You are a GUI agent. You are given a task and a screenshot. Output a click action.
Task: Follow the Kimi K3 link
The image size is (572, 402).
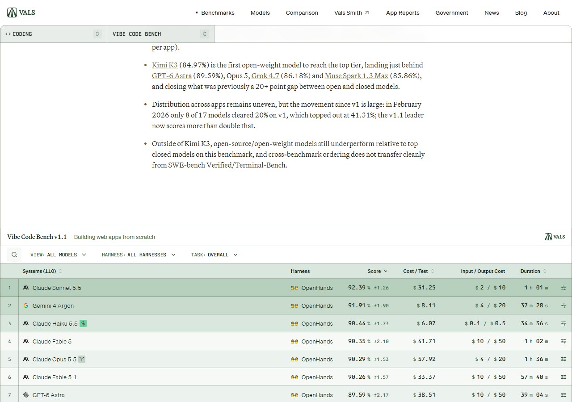pos(165,65)
